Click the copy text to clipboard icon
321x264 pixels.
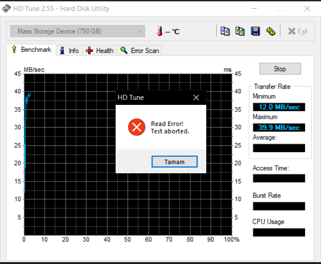pyautogui.click(x=225, y=31)
